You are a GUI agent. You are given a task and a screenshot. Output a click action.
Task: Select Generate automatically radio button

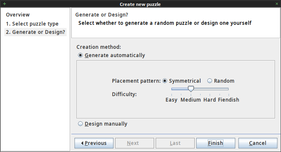tap(80, 55)
